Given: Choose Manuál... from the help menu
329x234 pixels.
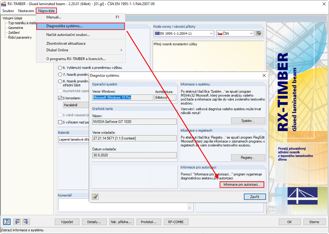Looking at the screenshot, I should pyautogui.click(x=81, y=17).
